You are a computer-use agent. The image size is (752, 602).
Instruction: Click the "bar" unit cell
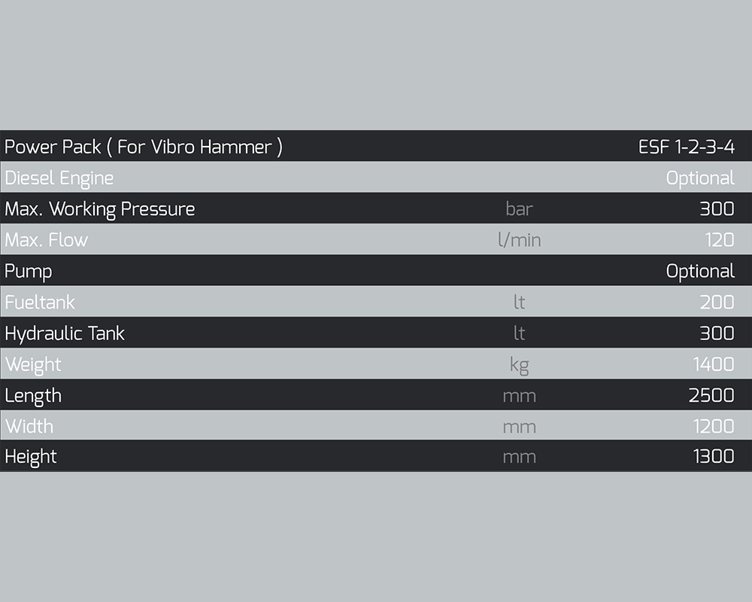click(x=519, y=209)
